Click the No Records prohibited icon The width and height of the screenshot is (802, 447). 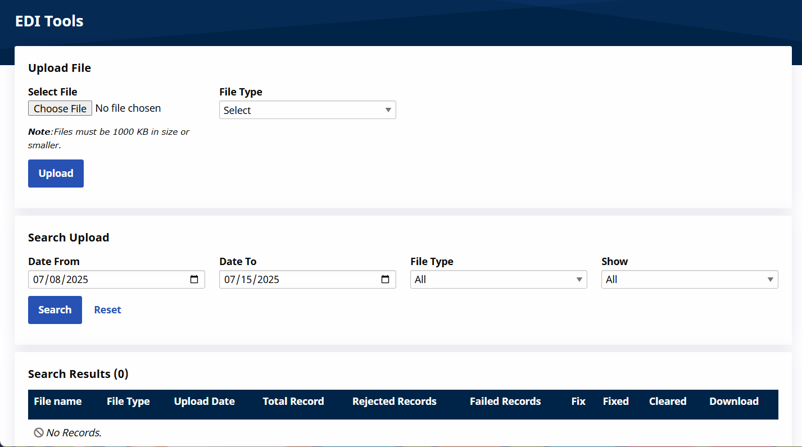coord(39,432)
